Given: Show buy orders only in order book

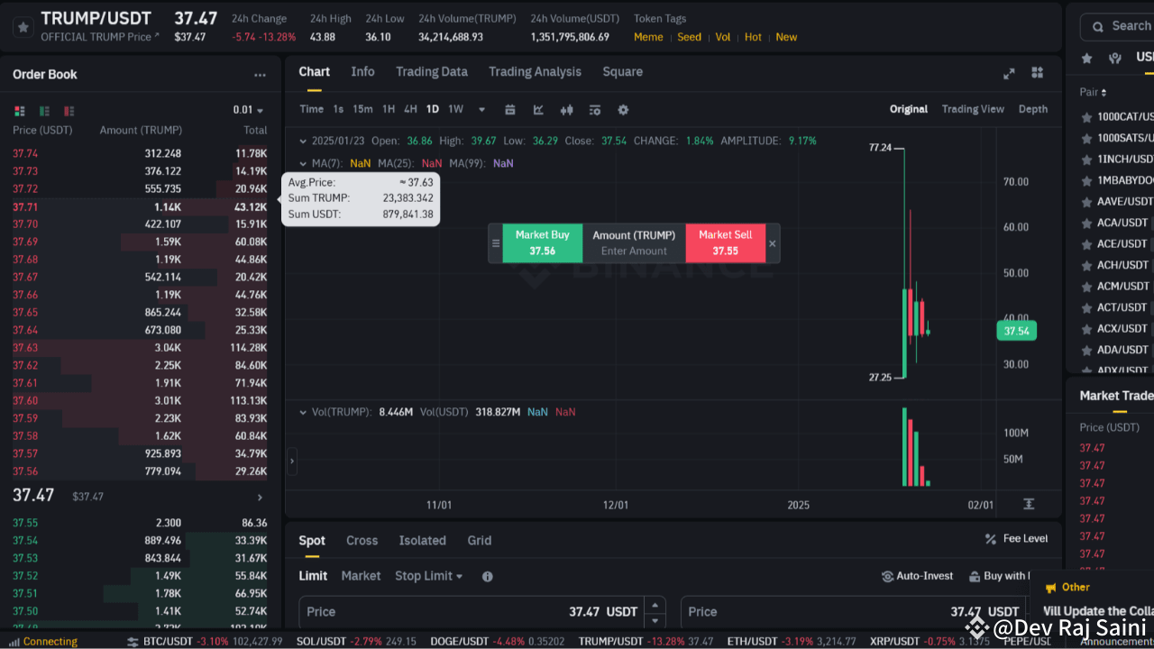Looking at the screenshot, I should (x=44, y=111).
